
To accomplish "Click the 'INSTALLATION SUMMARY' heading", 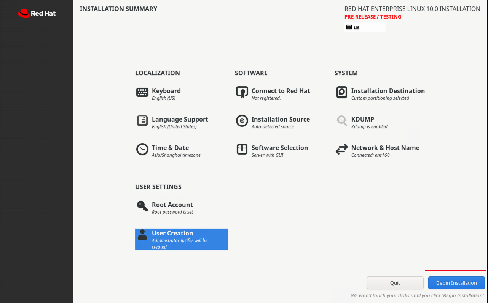I will coord(118,9).
